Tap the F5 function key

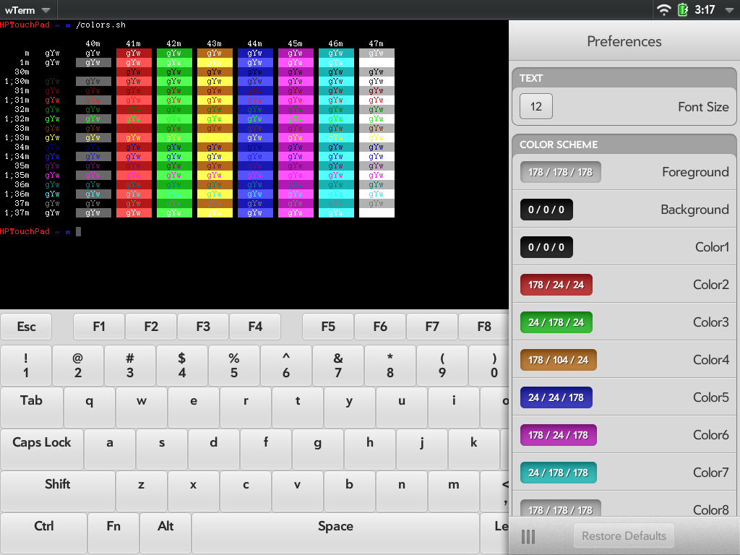pos(328,327)
